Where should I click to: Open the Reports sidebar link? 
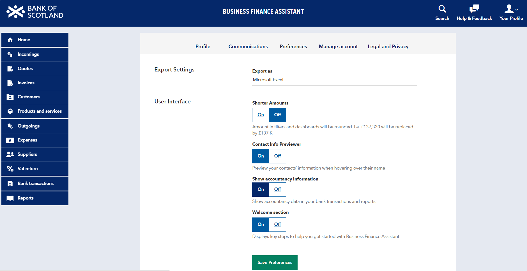pos(35,198)
